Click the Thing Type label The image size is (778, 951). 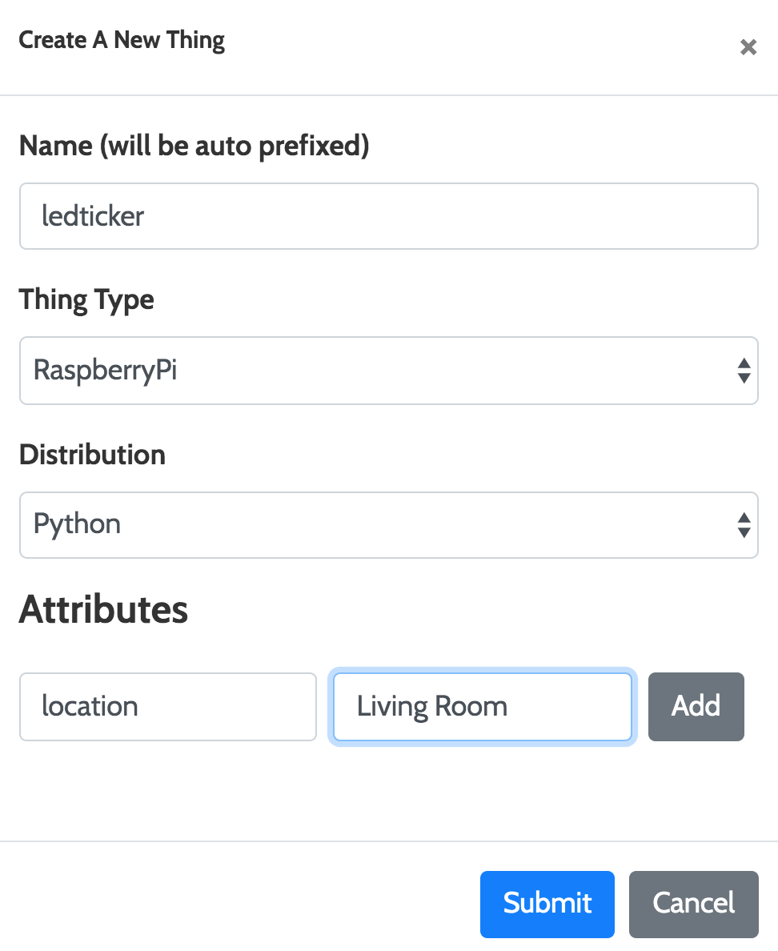coord(86,300)
